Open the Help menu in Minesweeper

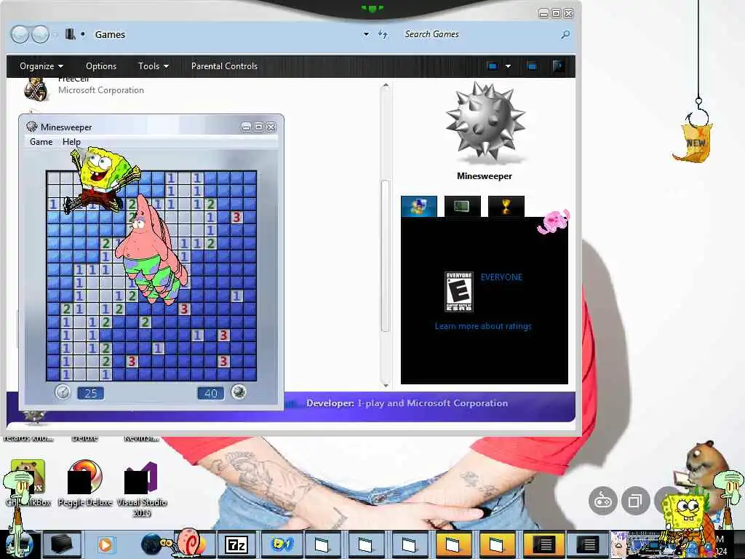(x=71, y=142)
